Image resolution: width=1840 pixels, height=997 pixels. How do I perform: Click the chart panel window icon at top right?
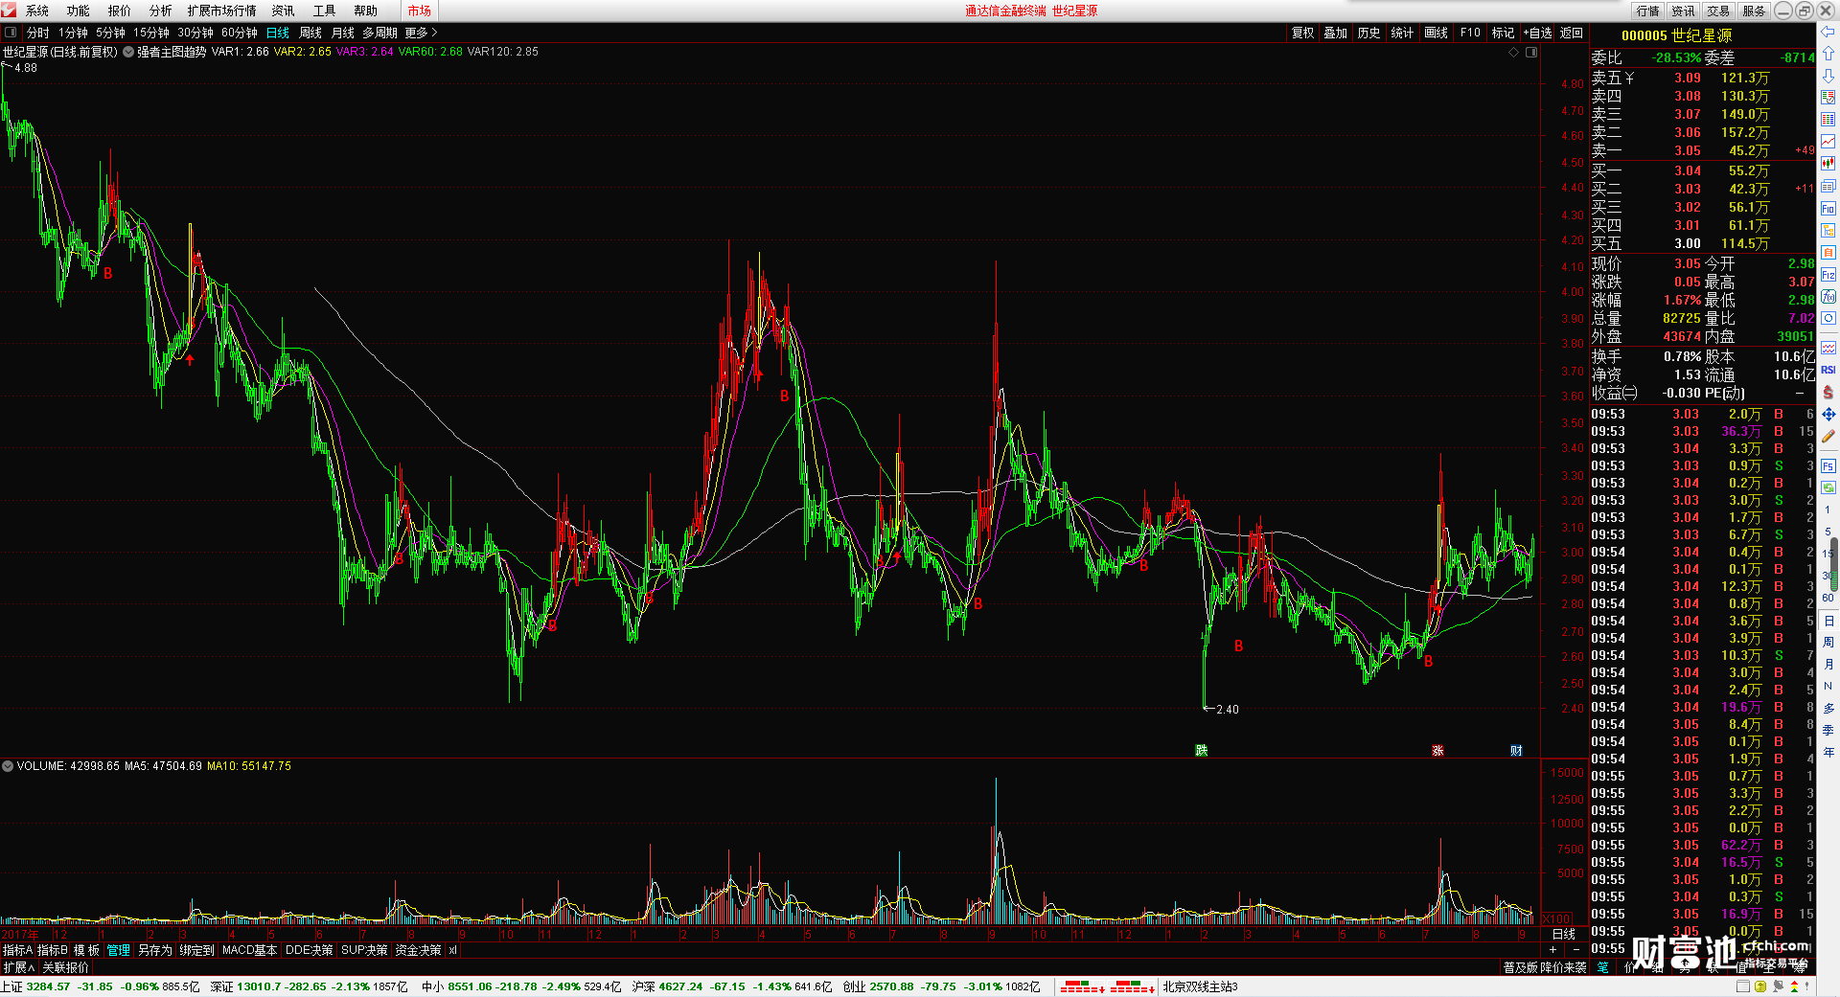tap(1531, 52)
